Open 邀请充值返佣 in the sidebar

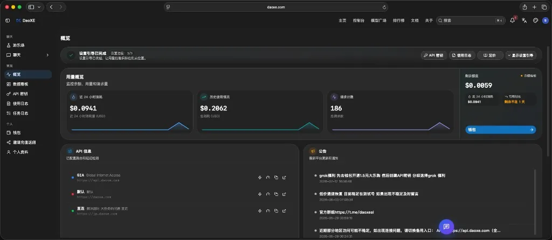coord(28,142)
